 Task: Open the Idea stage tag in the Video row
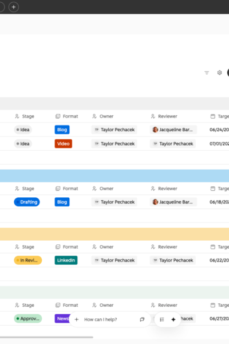(x=23, y=144)
